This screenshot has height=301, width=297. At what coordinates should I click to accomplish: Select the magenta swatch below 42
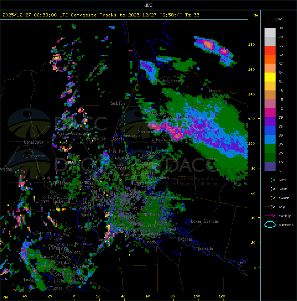tap(270, 113)
